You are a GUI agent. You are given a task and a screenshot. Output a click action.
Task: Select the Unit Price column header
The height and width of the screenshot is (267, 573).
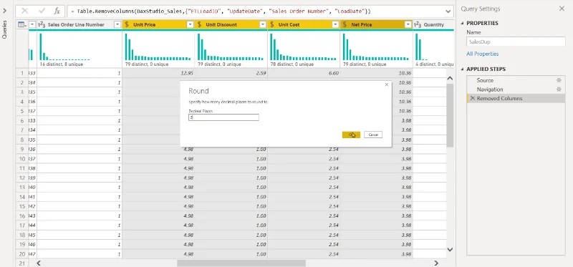coord(158,24)
